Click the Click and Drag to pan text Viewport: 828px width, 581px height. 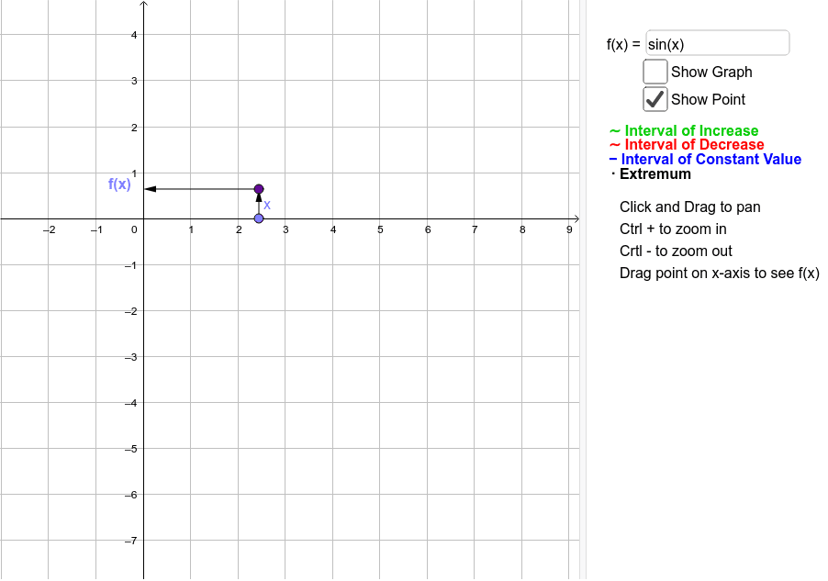690,207
